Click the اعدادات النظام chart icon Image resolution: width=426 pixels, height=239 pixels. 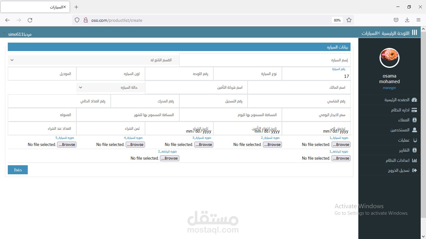coord(414,161)
